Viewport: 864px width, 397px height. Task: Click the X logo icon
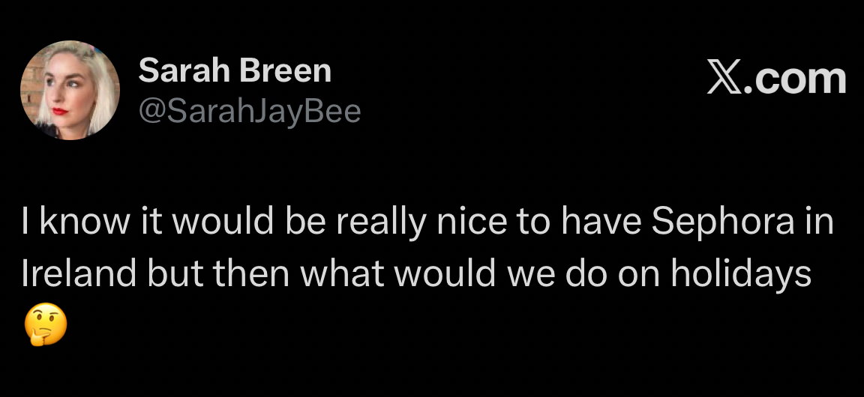click(x=724, y=79)
